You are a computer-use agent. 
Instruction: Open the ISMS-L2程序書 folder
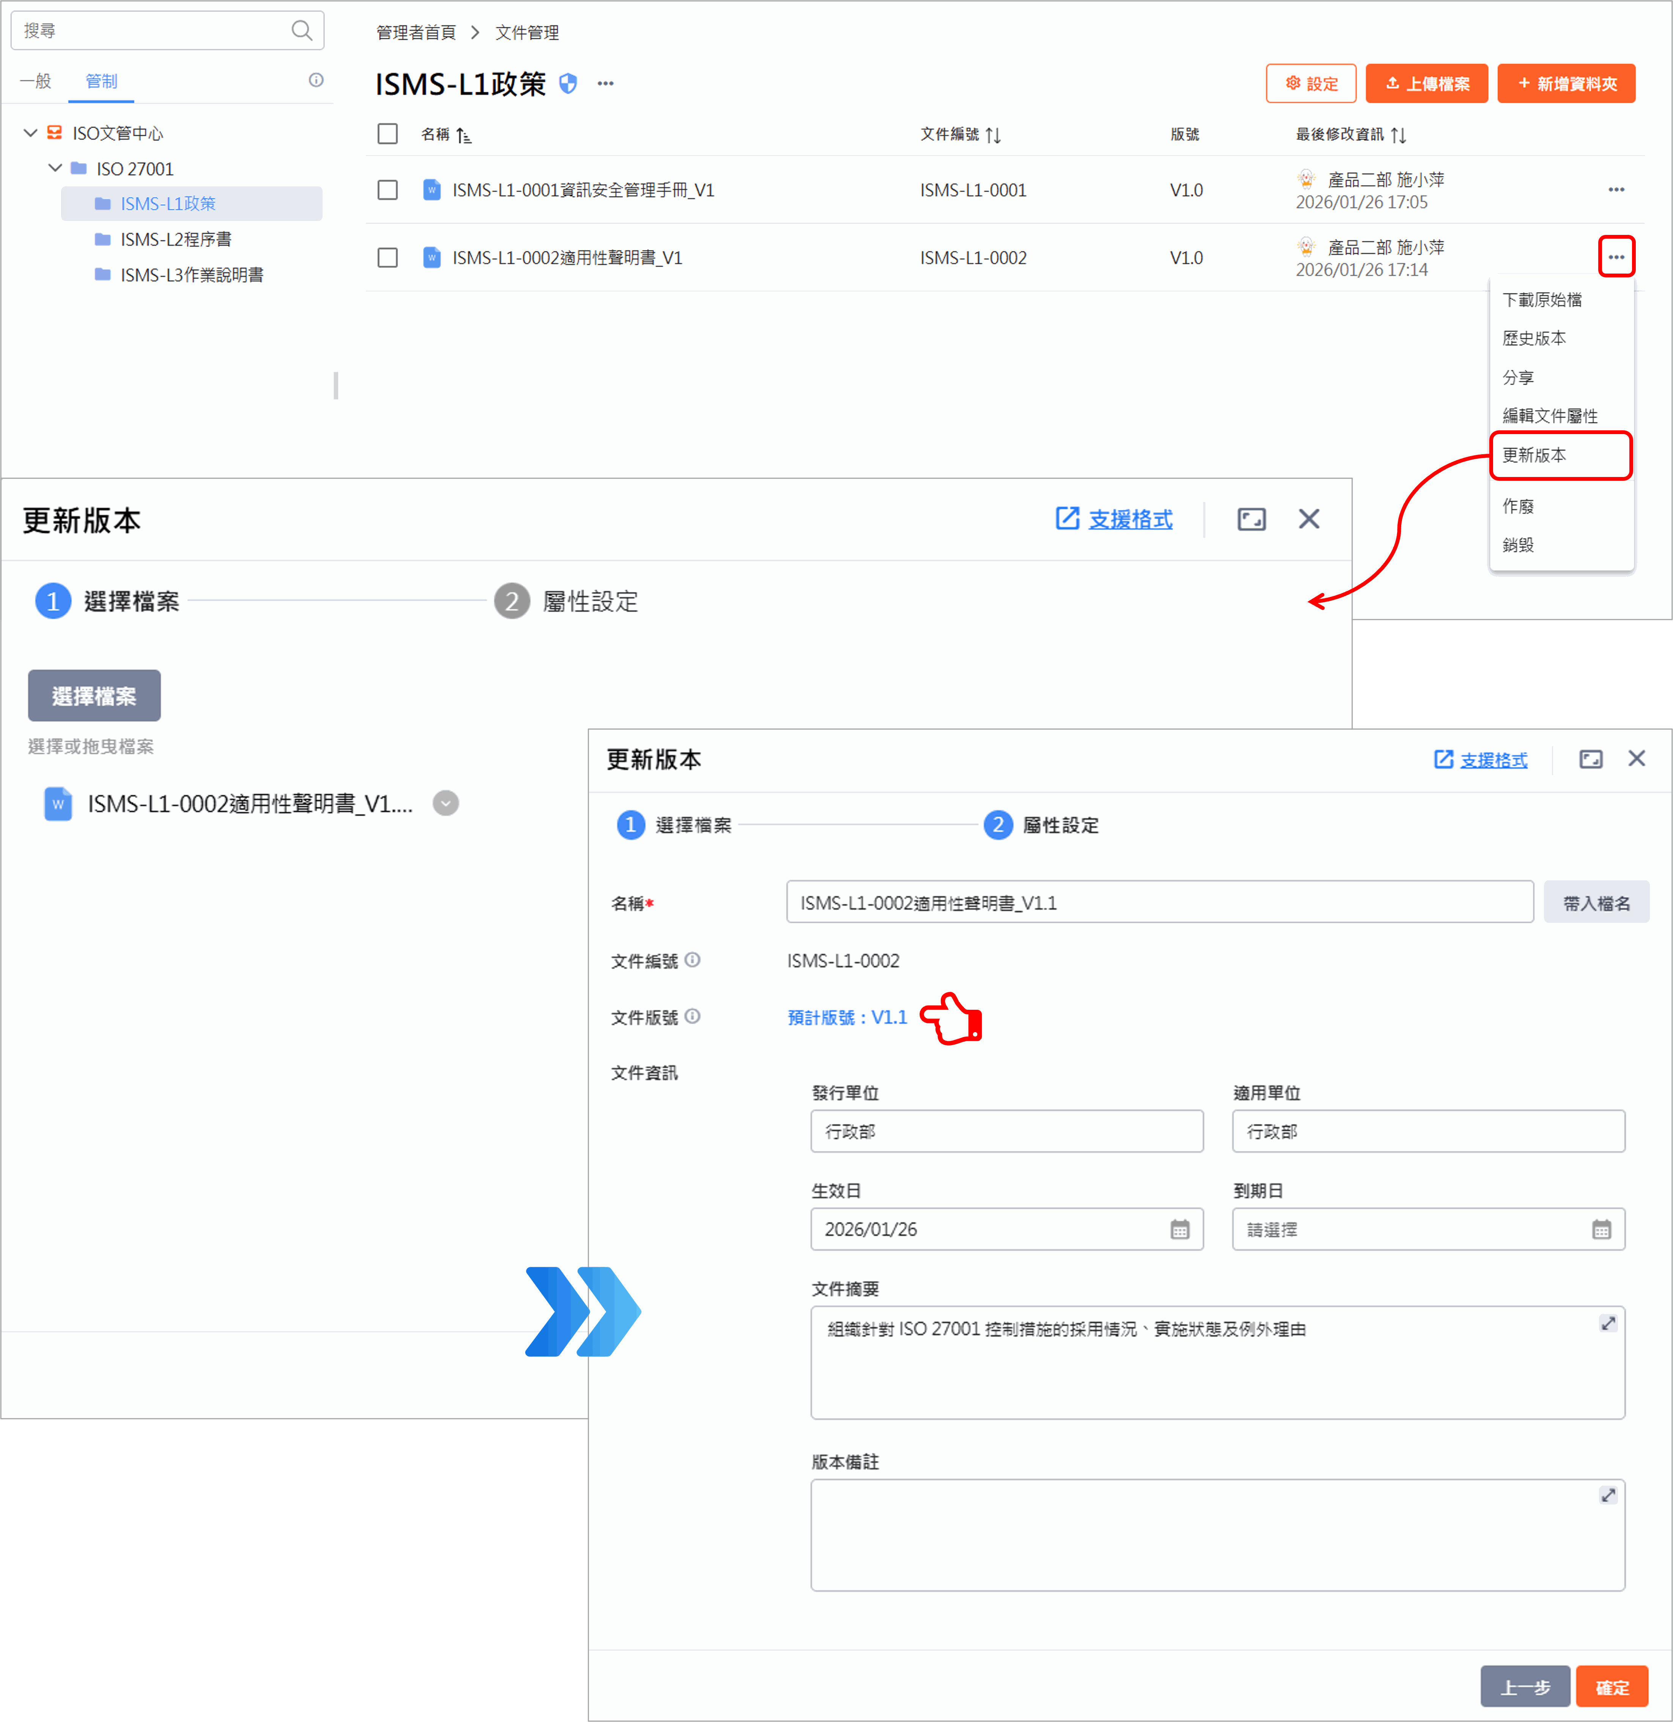pos(176,239)
